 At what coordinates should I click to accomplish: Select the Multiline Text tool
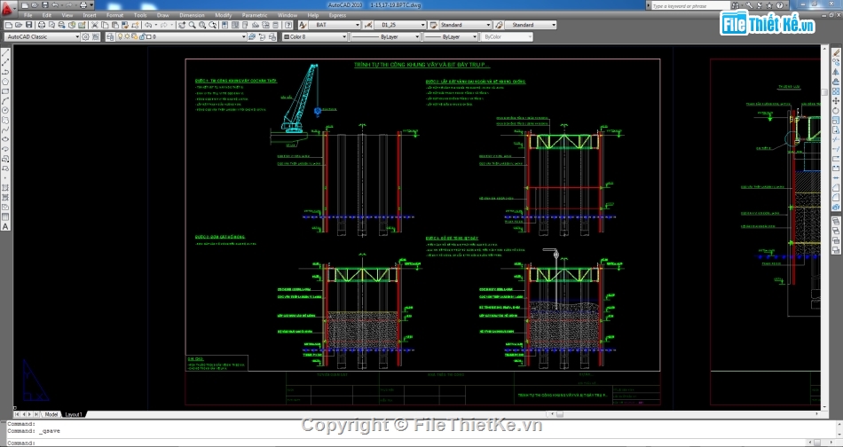(x=6, y=227)
